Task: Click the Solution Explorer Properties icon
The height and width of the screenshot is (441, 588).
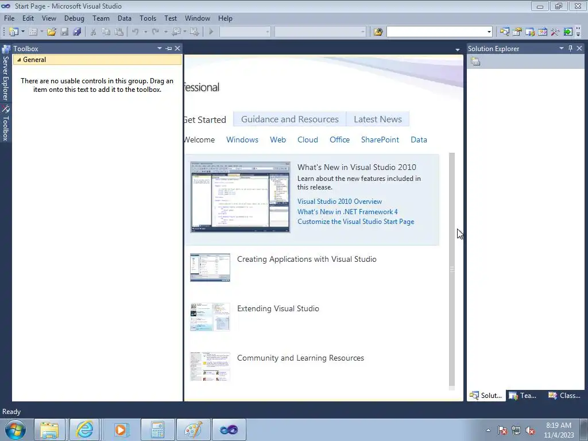Action: pos(475,61)
